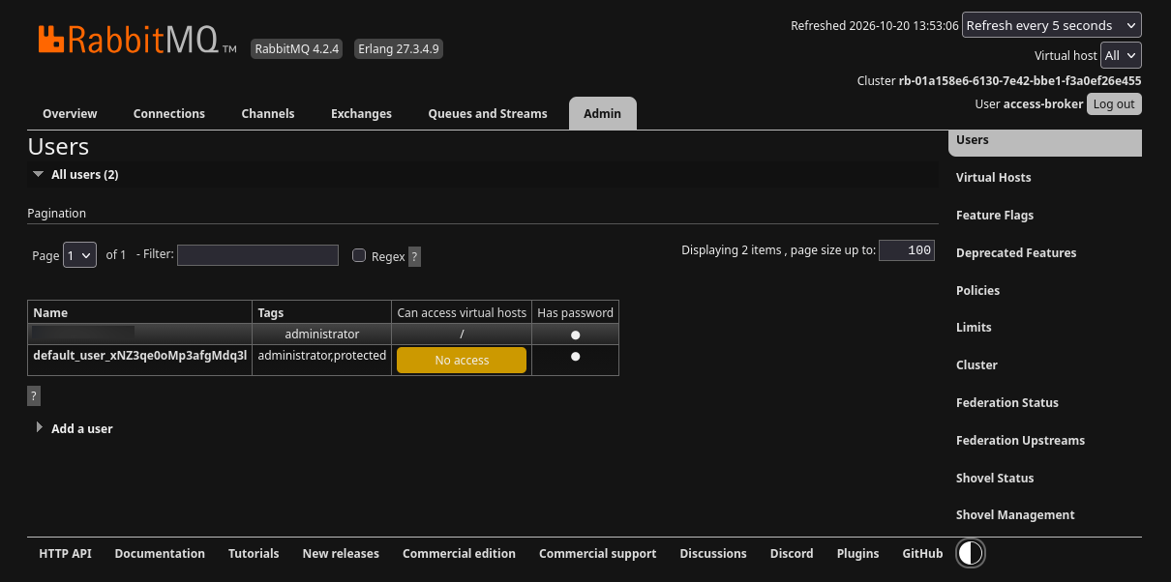This screenshot has width=1171, height=582.
Task: Click the Has password column header
Action: [x=575, y=312]
